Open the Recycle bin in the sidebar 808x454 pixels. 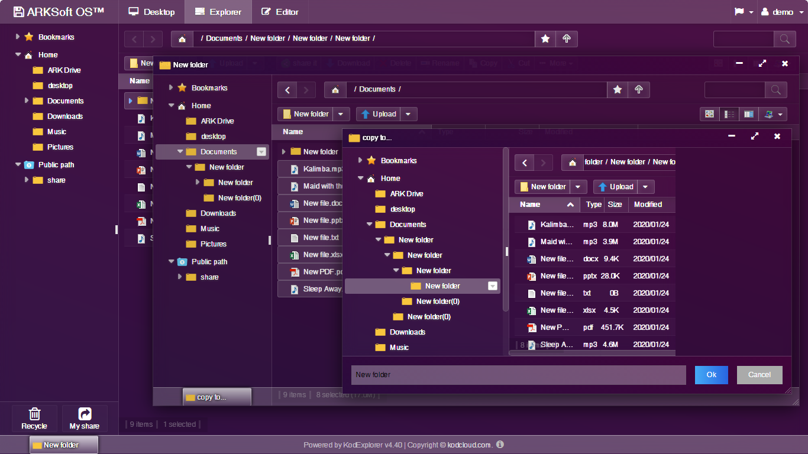click(x=34, y=419)
